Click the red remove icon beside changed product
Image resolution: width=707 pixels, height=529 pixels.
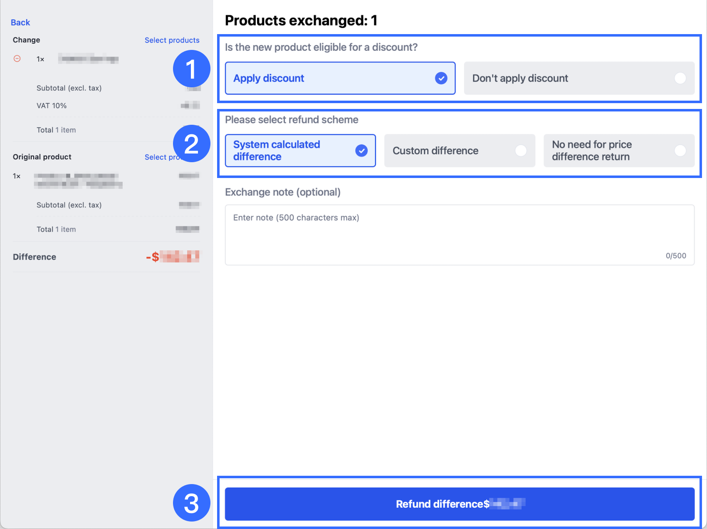point(17,59)
